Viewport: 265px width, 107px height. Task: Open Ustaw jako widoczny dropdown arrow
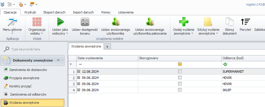tap(67, 34)
